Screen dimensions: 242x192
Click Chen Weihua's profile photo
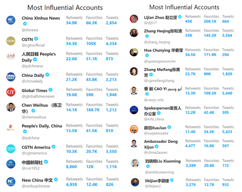pos(11,107)
